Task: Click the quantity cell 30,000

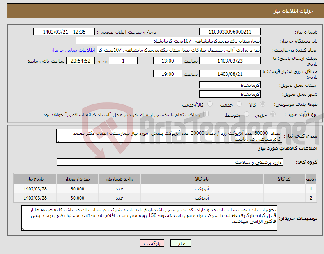Action: coord(77,198)
